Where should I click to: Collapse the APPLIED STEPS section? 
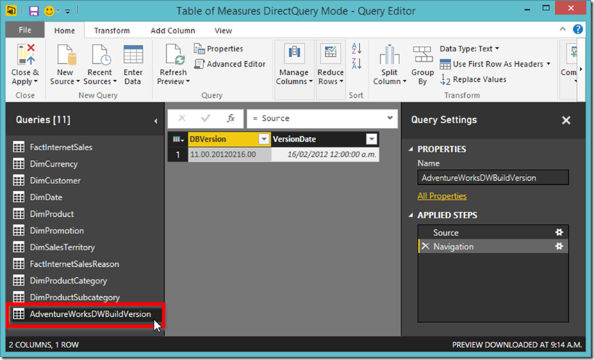(411, 215)
